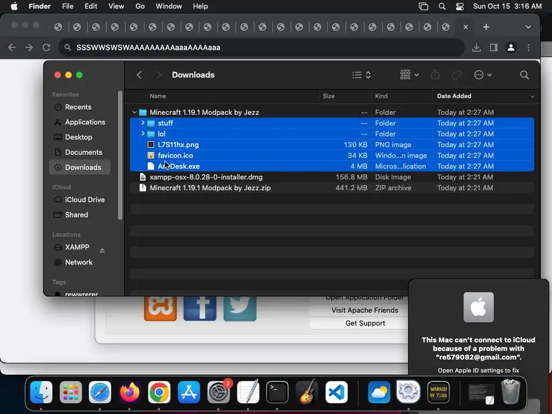Open the Window menu
The height and width of the screenshot is (414, 552).
coord(169,6)
